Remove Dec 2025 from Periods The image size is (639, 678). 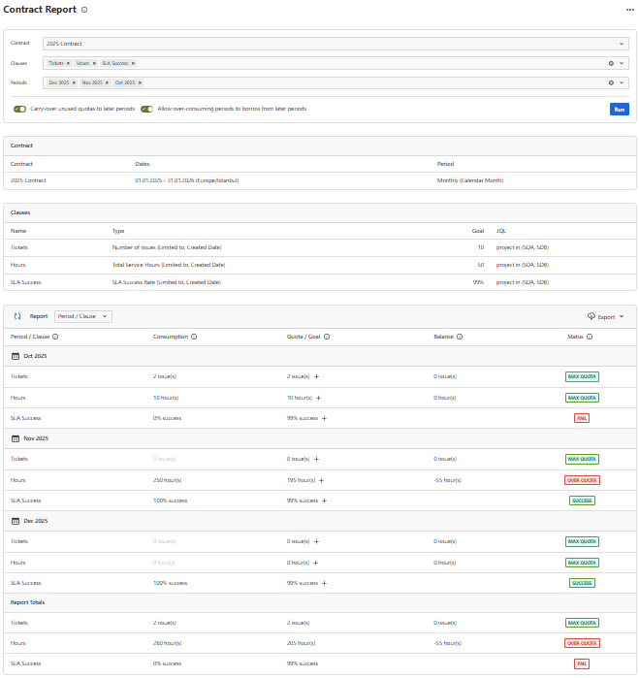click(x=75, y=82)
